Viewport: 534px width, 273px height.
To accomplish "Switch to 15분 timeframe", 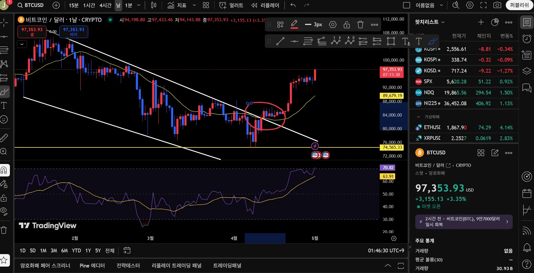I will pyautogui.click(x=74, y=5).
